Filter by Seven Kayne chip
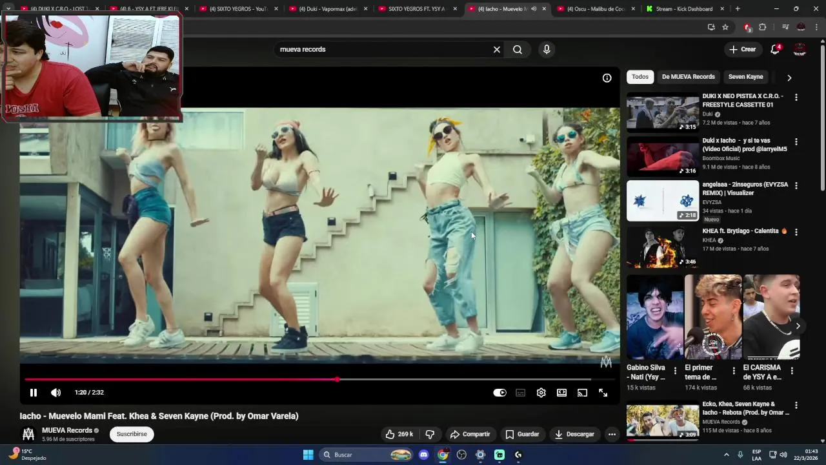This screenshot has height=465, width=826. (x=745, y=77)
